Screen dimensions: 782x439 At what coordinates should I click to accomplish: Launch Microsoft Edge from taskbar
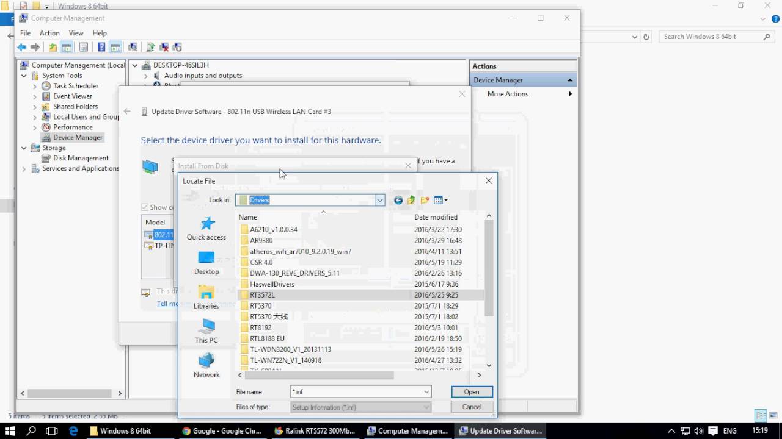(73, 430)
